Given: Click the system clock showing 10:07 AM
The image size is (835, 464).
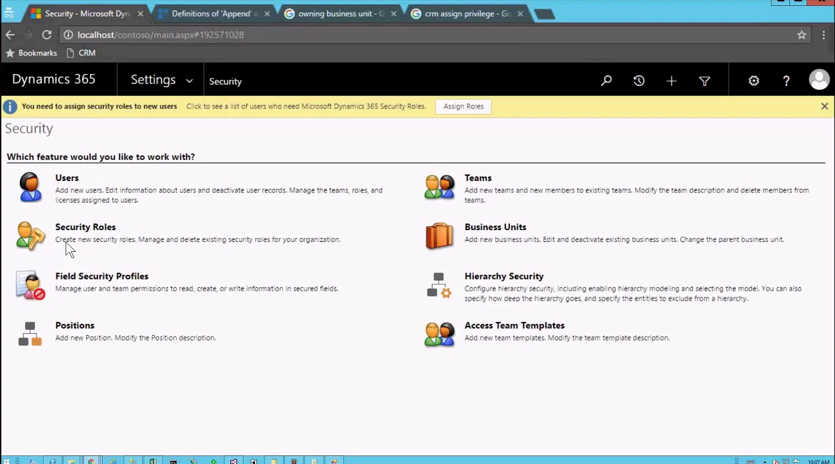Looking at the screenshot, I should point(818,461).
